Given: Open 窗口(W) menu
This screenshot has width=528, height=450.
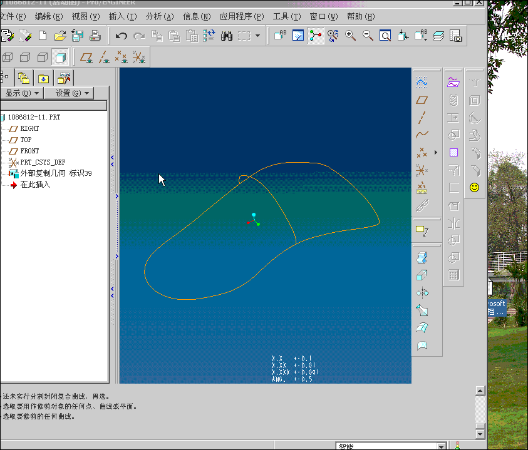Looking at the screenshot, I should coord(324,16).
